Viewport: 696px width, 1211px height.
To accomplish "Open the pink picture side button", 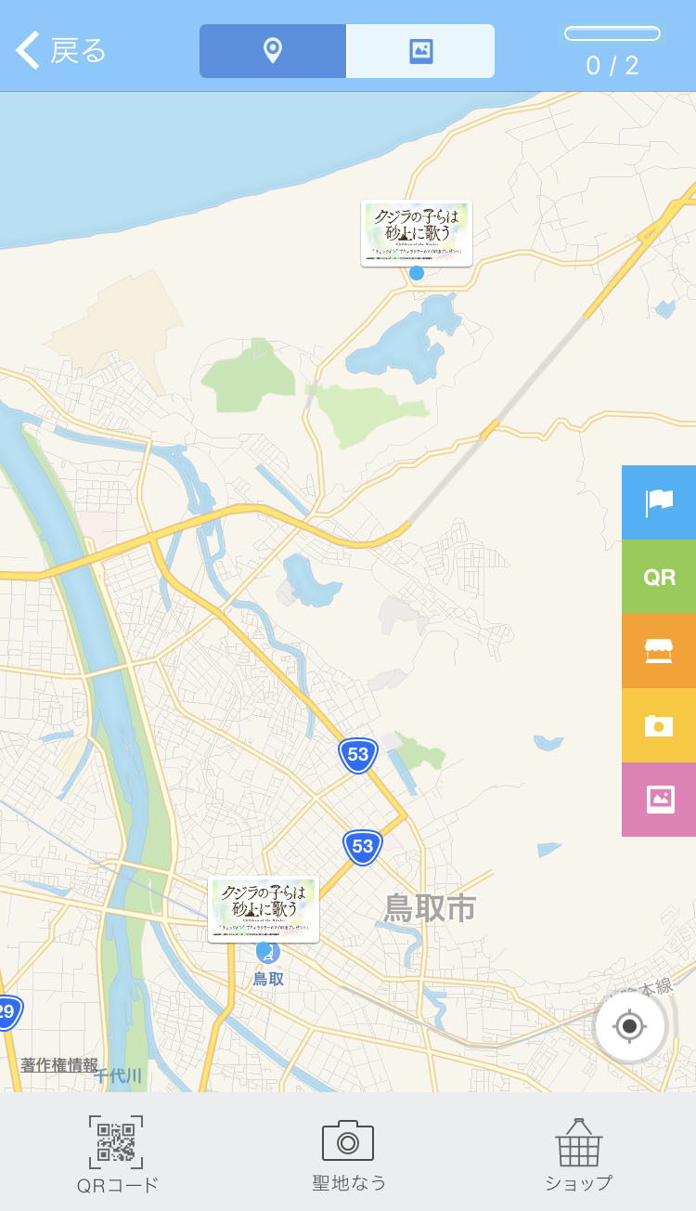I will tap(659, 800).
